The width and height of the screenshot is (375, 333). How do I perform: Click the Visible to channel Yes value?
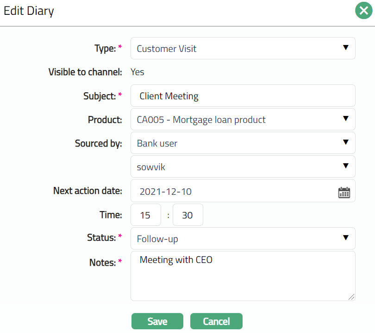[137, 72]
